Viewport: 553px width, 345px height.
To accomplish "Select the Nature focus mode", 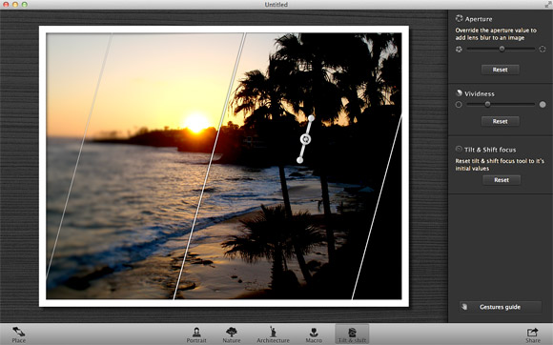I will pyautogui.click(x=232, y=335).
